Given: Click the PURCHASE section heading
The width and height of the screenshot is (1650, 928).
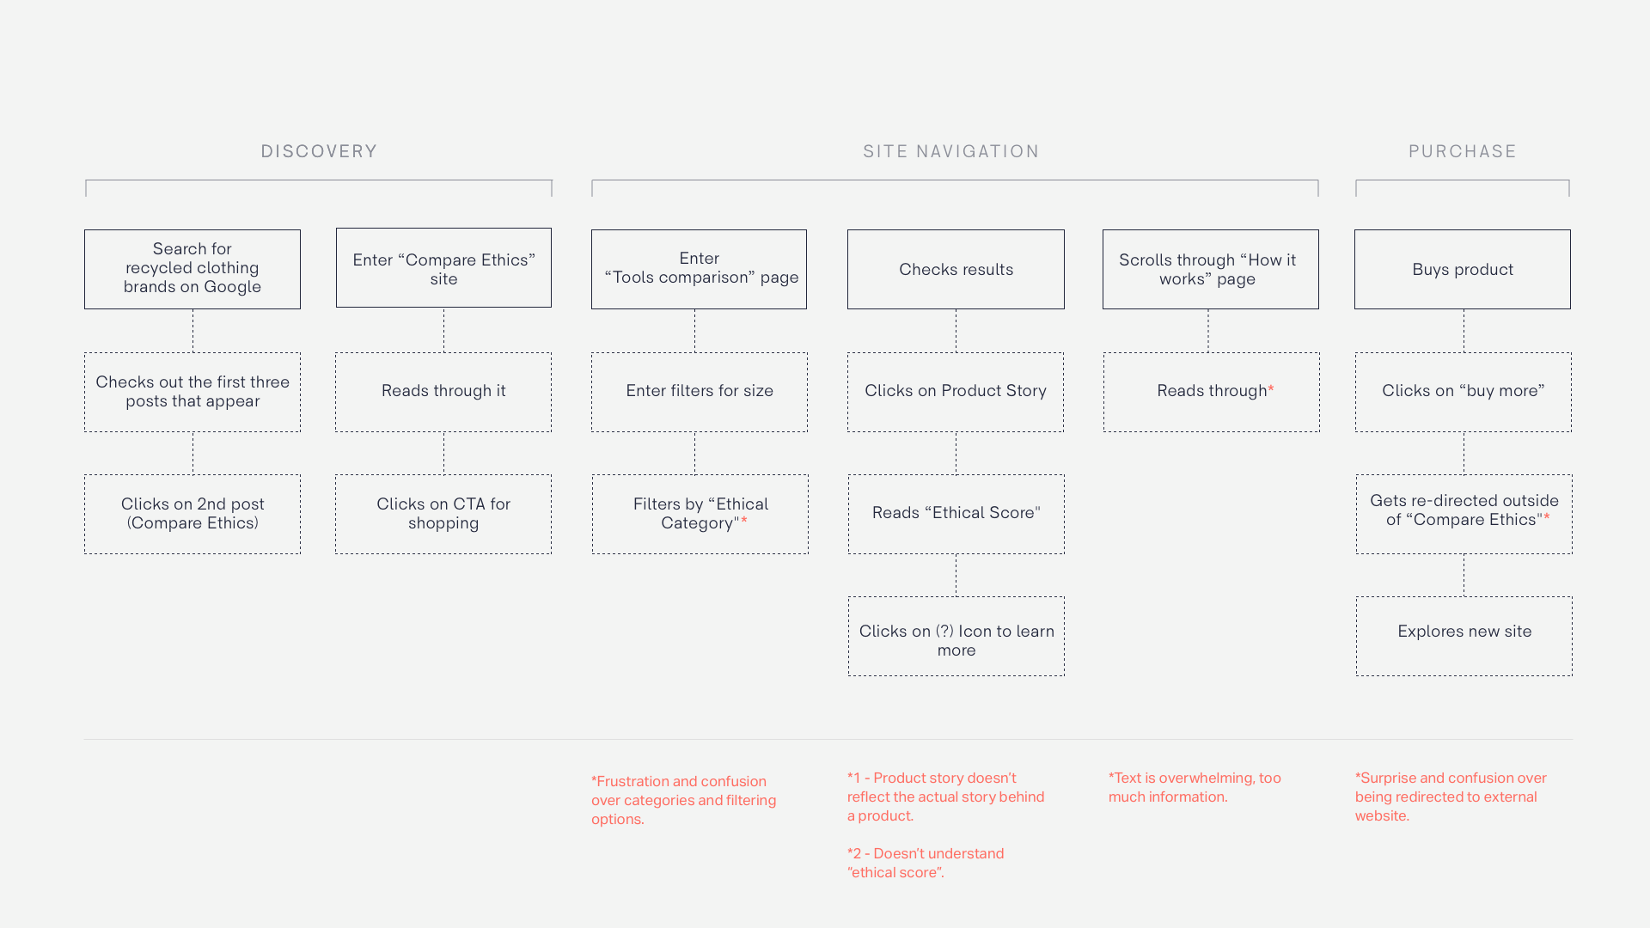Looking at the screenshot, I should (x=1462, y=152).
